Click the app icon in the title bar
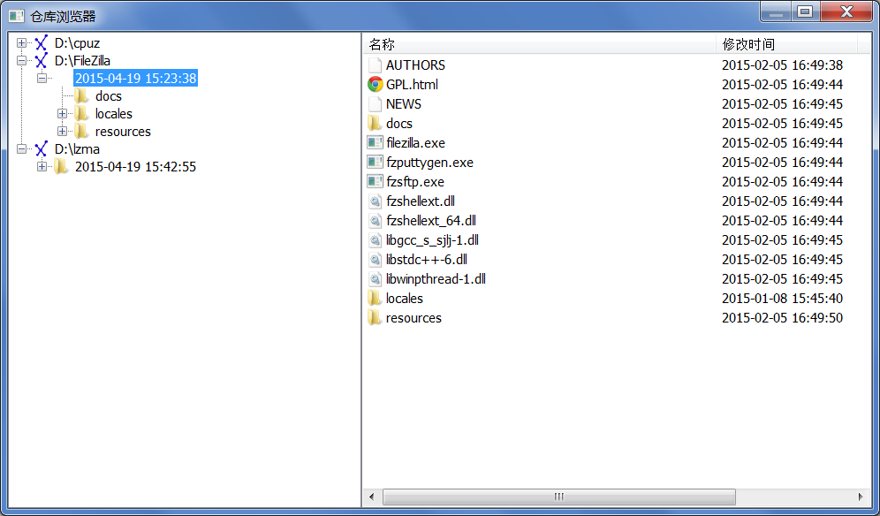The image size is (880, 516). coord(17,16)
